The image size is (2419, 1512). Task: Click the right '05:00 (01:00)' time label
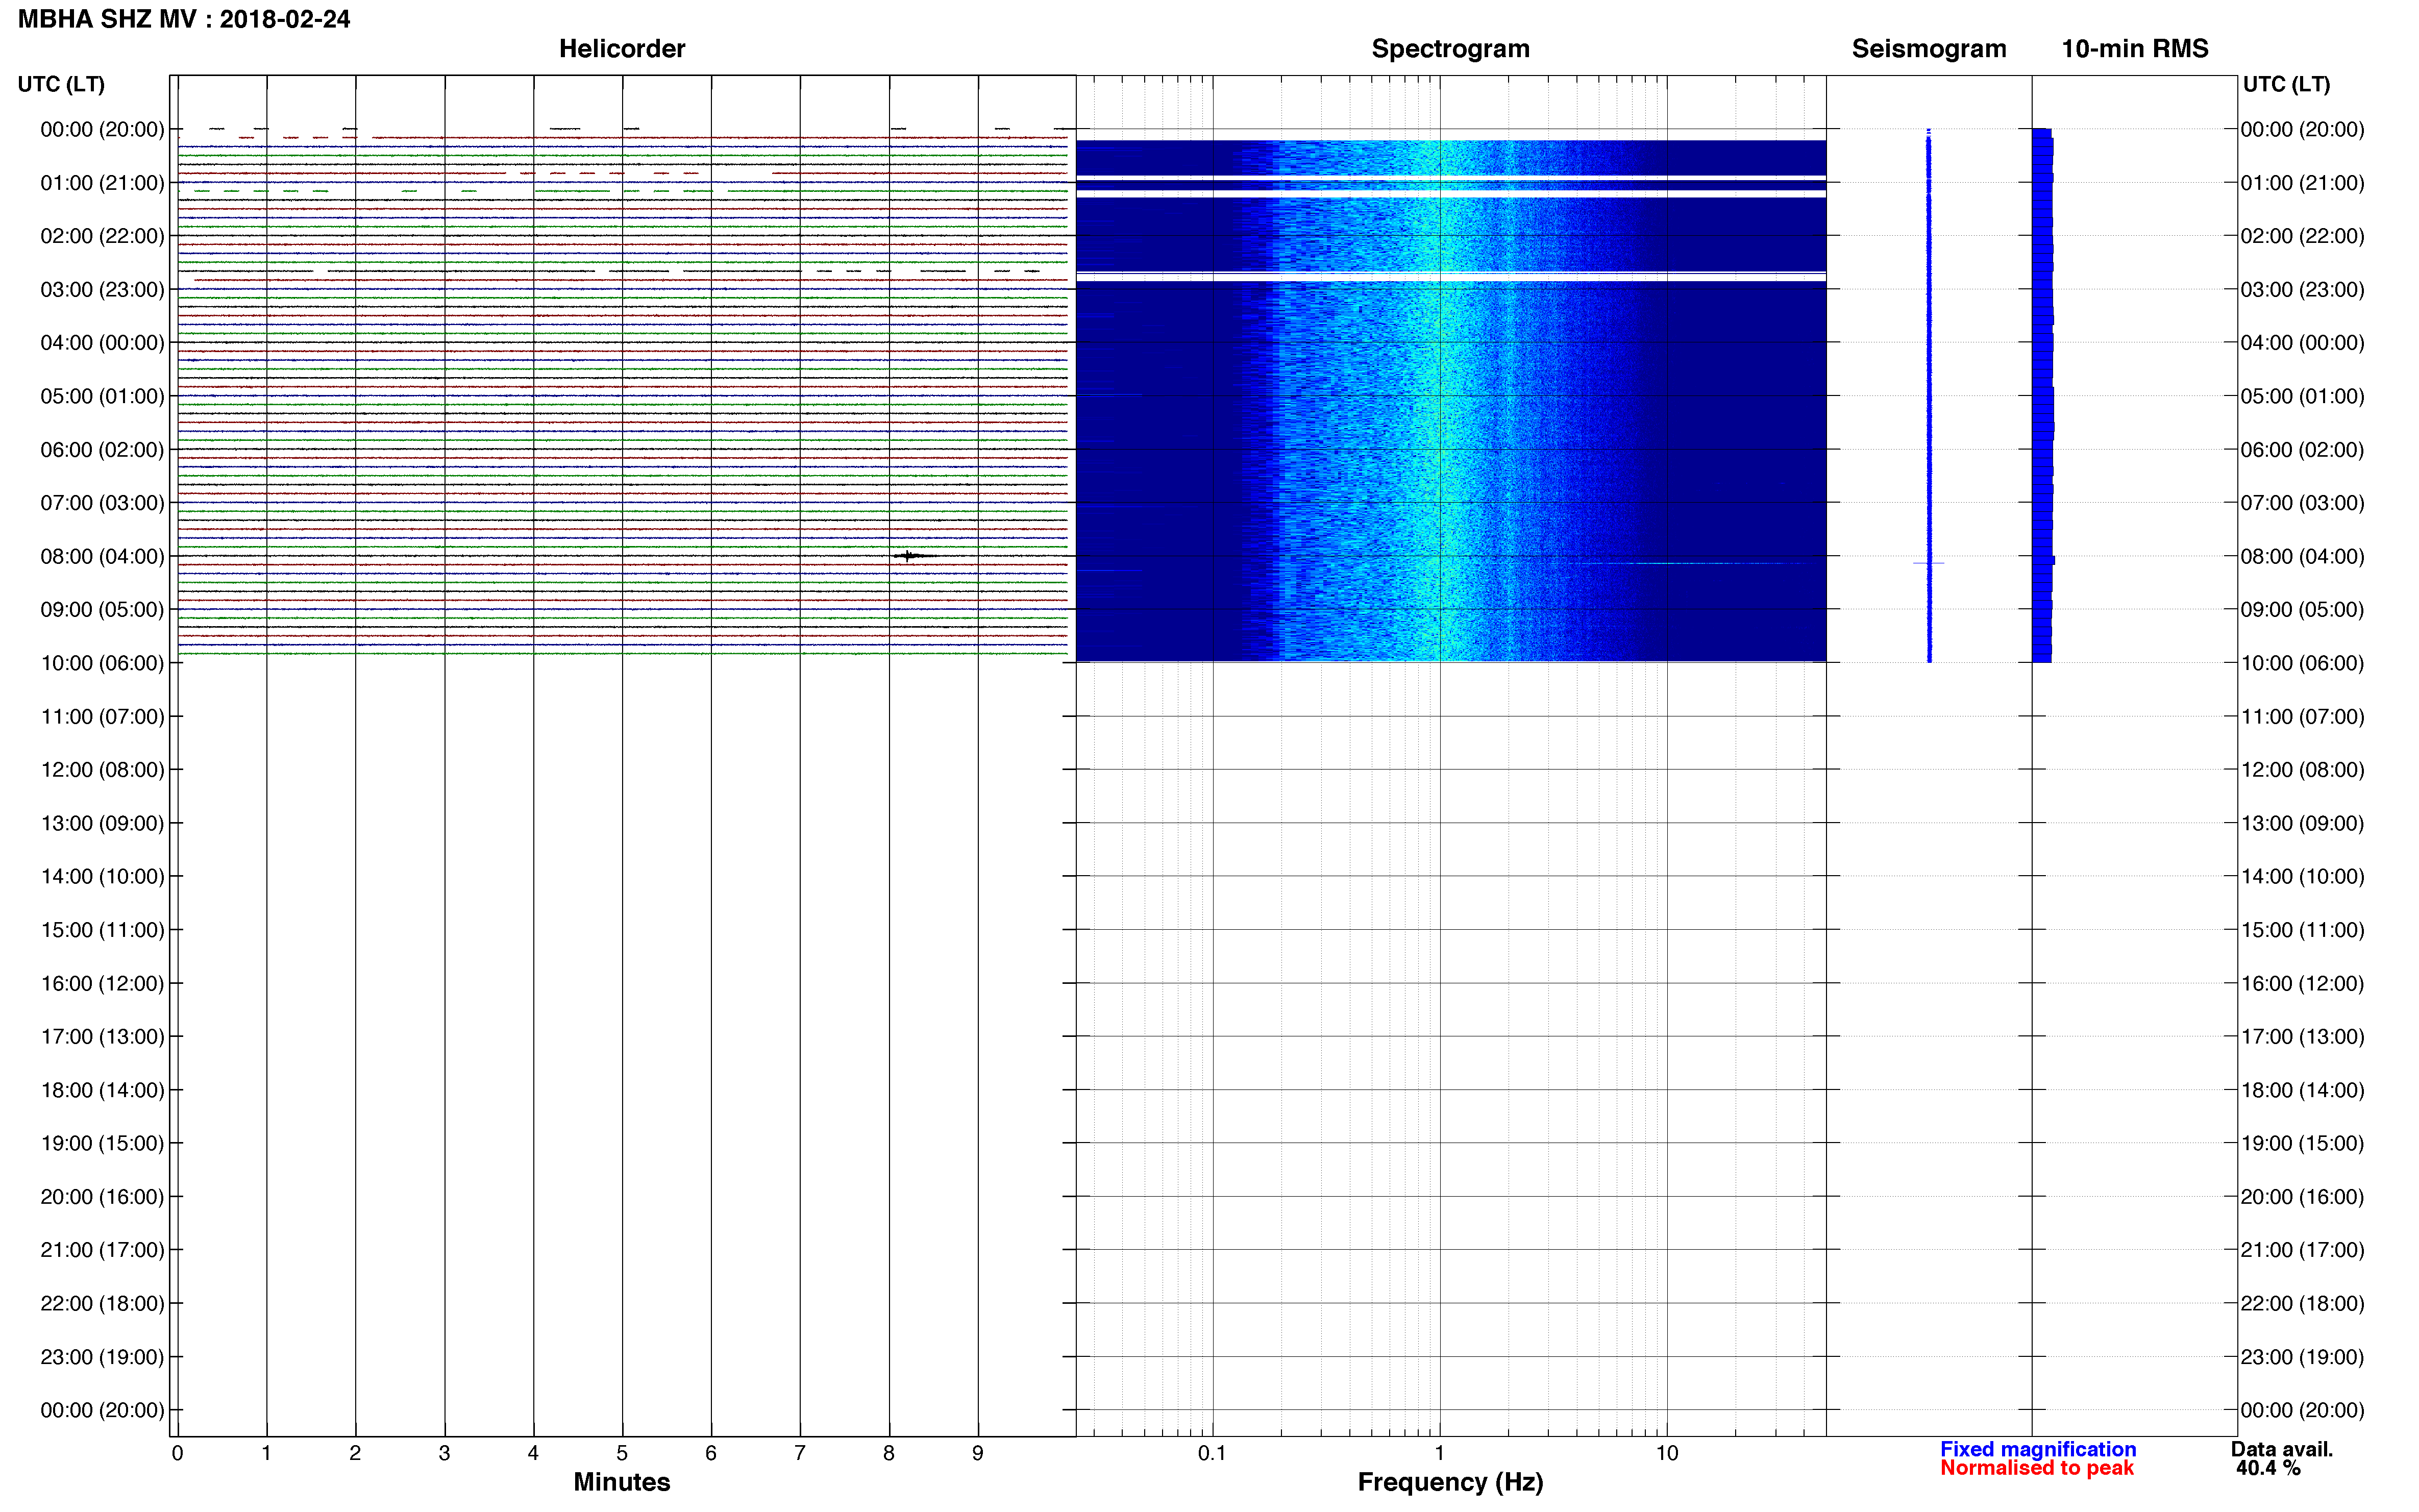click(2302, 396)
